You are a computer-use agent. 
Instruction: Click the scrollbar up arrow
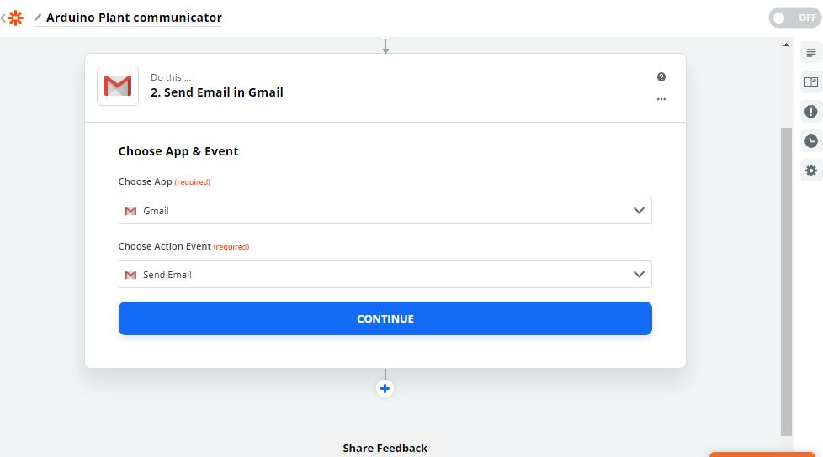(x=787, y=45)
